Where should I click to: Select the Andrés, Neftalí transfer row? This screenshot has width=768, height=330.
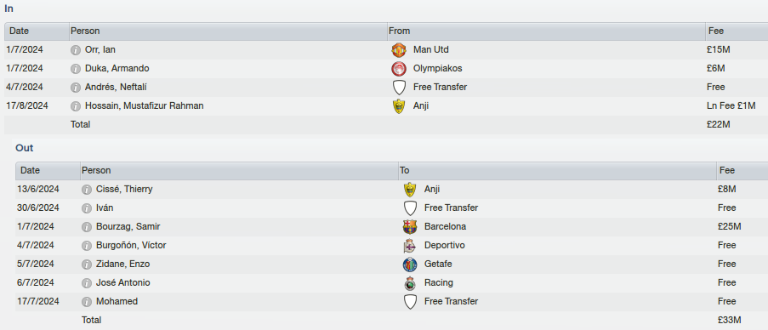[x=386, y=87]
